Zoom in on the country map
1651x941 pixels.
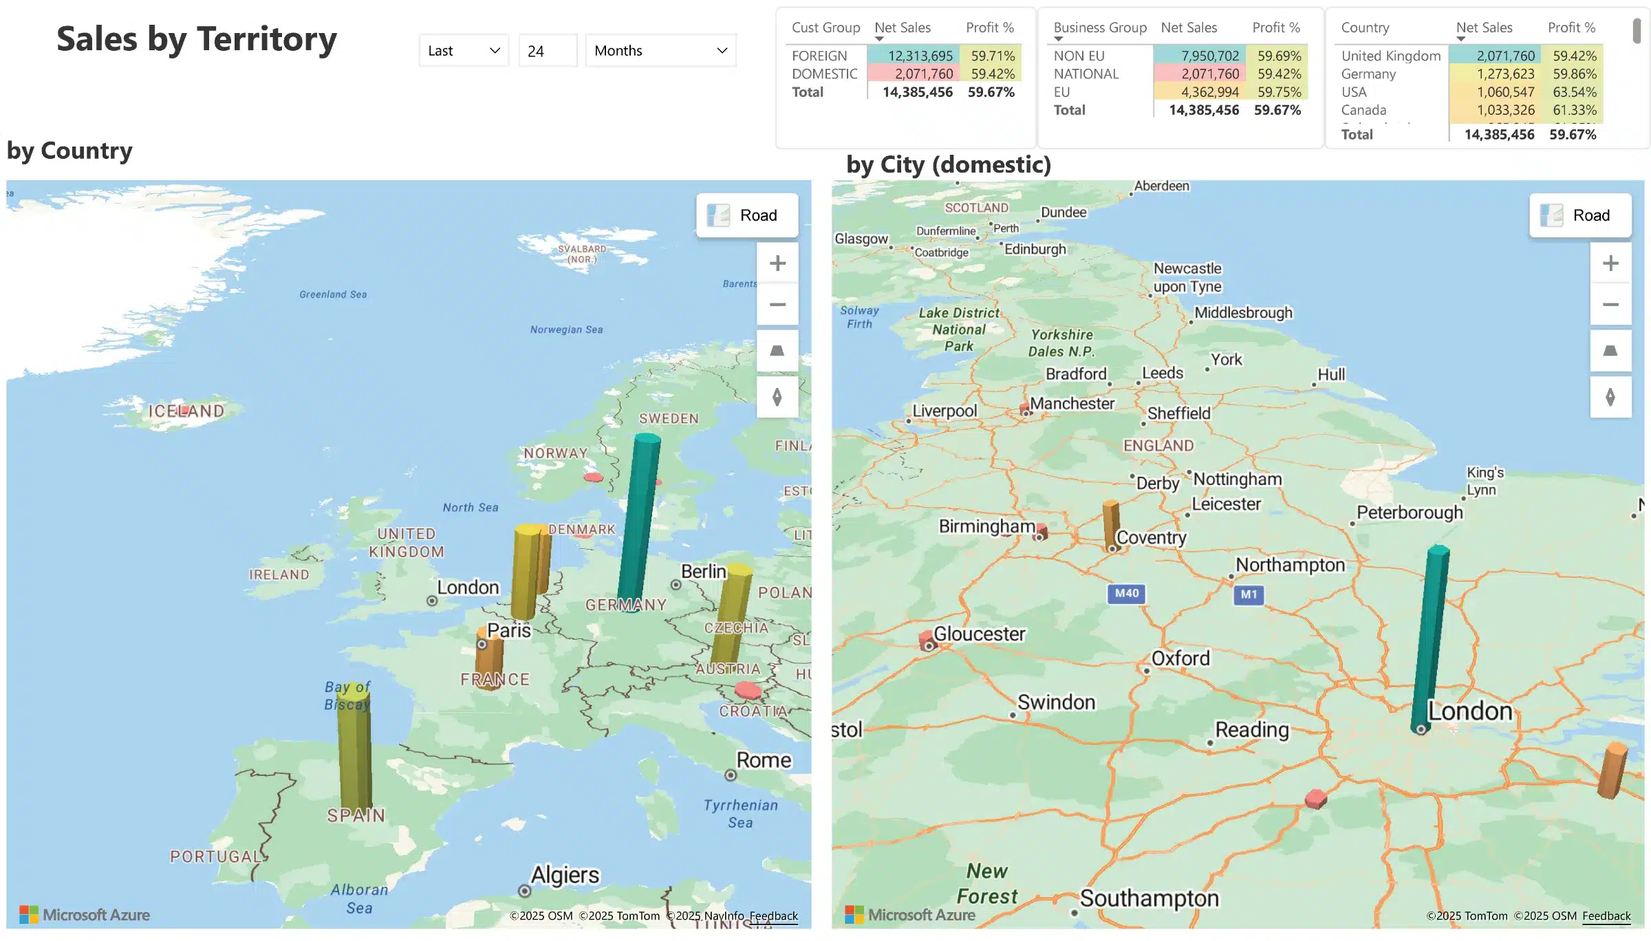[777, 263]
